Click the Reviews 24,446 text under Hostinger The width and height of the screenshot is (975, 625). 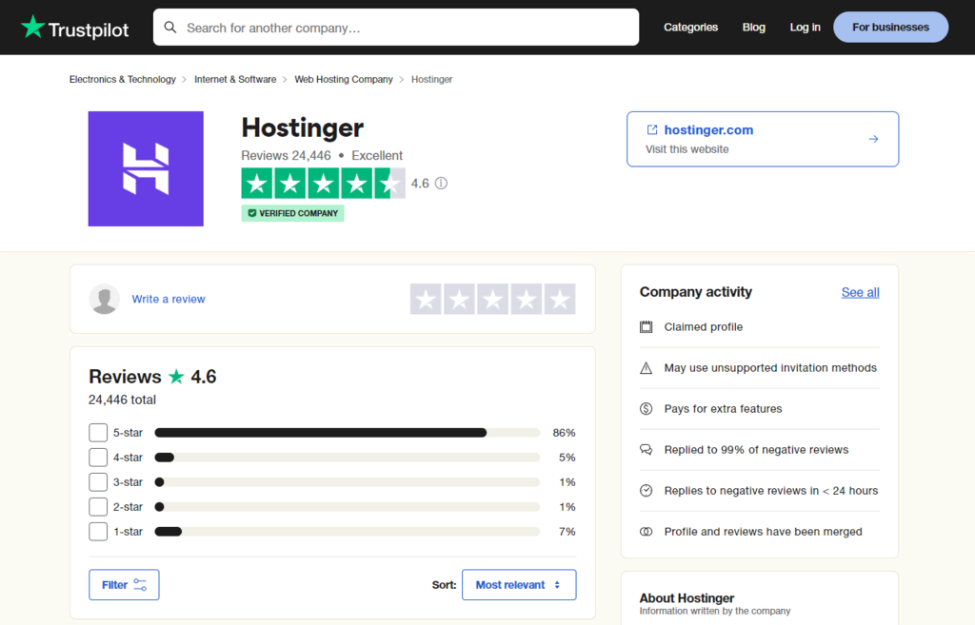[x=286, y=155]
